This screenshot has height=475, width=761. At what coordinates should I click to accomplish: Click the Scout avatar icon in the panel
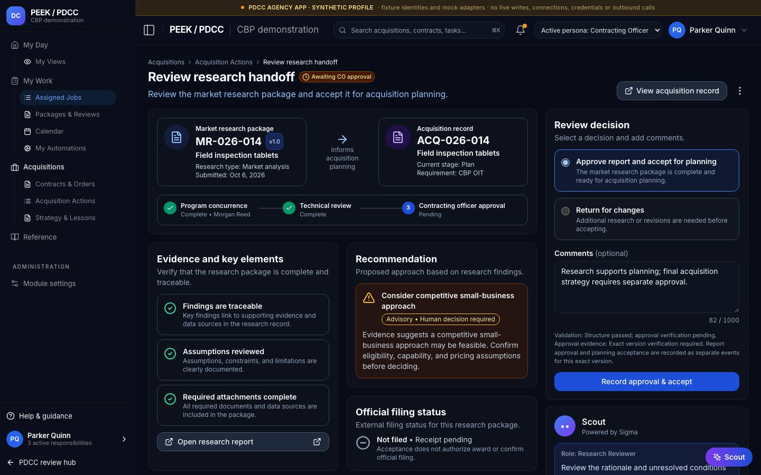(x=565, y=426)
